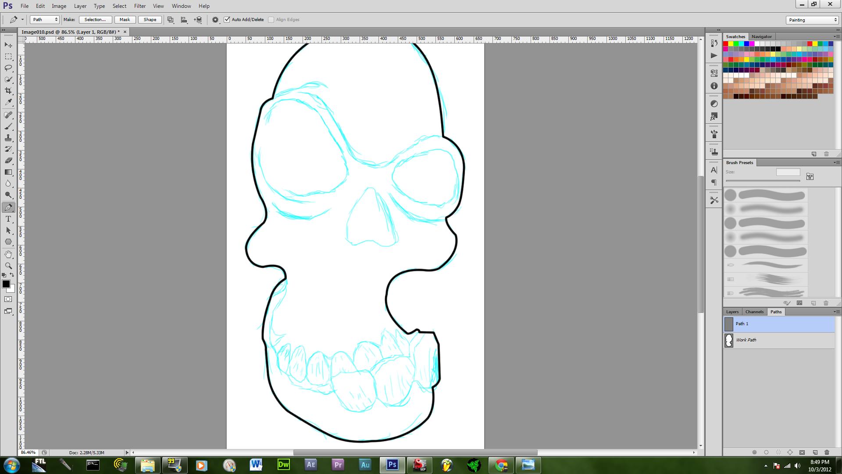Select the Clone Stamp tool
The height and width of the screenshot is (474, 842).
(x=8, y=138)
